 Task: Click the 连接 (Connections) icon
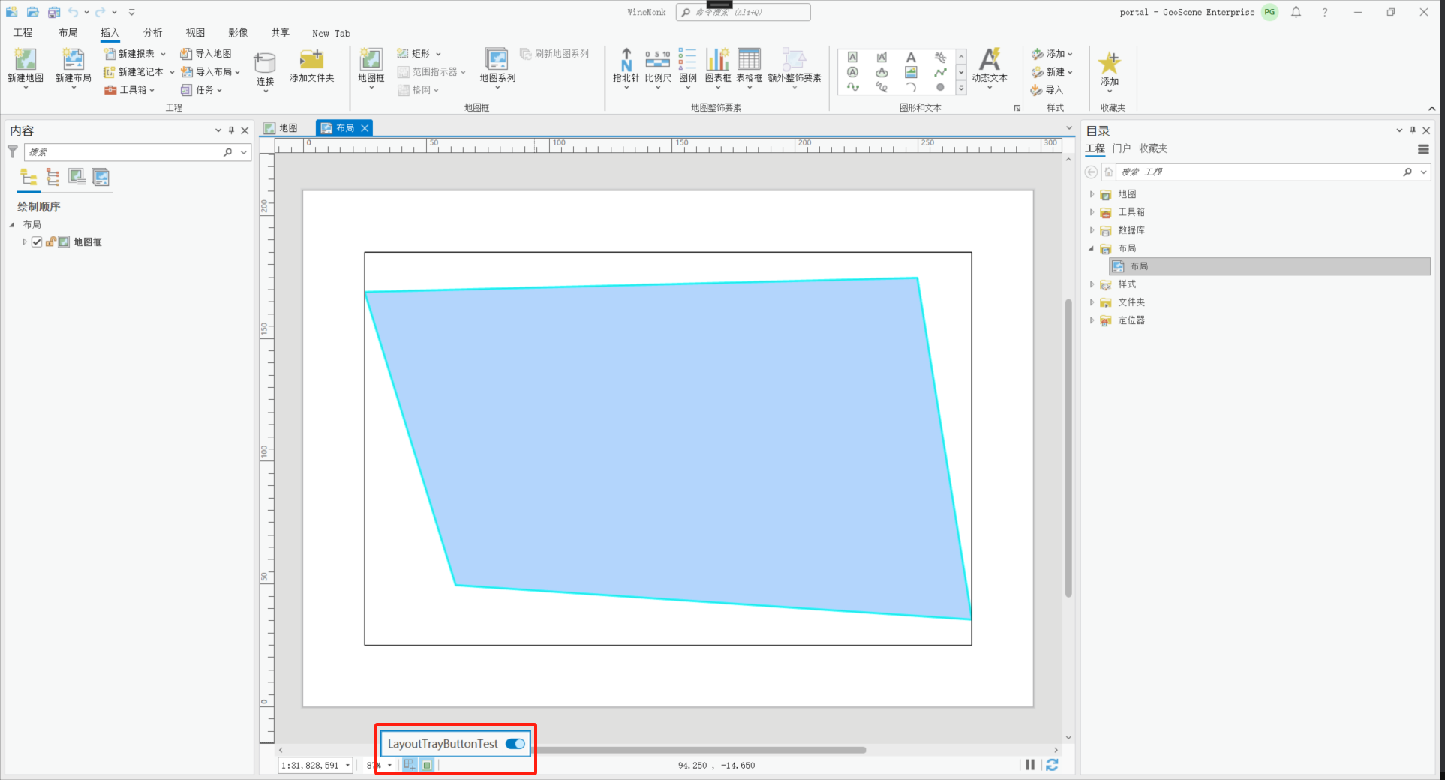(265, 62)
